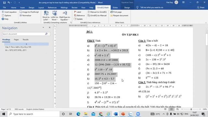Click the 100% zoom level
208x117 pixels.
[205, 109]
